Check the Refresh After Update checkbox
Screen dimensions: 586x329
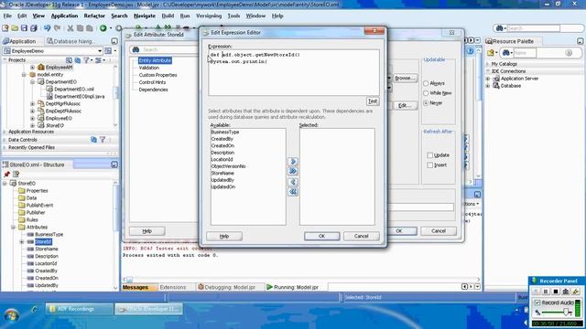429,155
